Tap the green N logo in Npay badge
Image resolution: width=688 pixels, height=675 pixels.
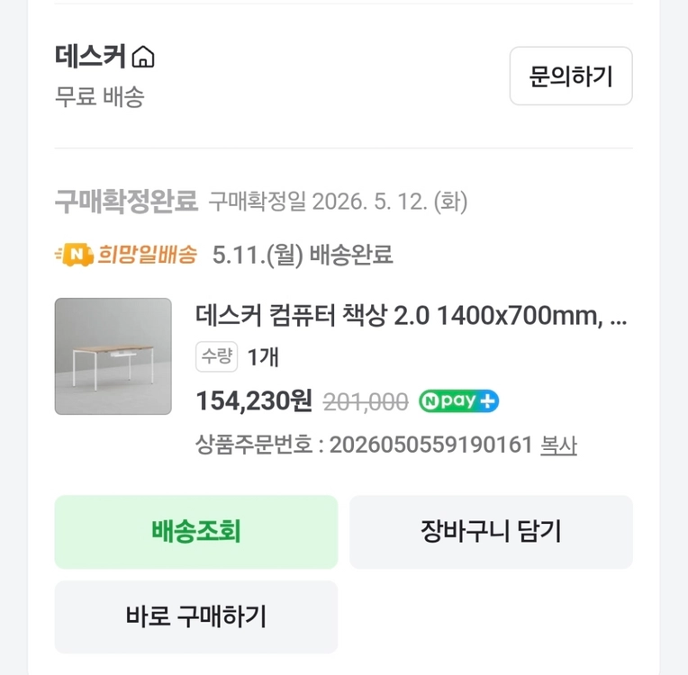click(x=430, y=401)
